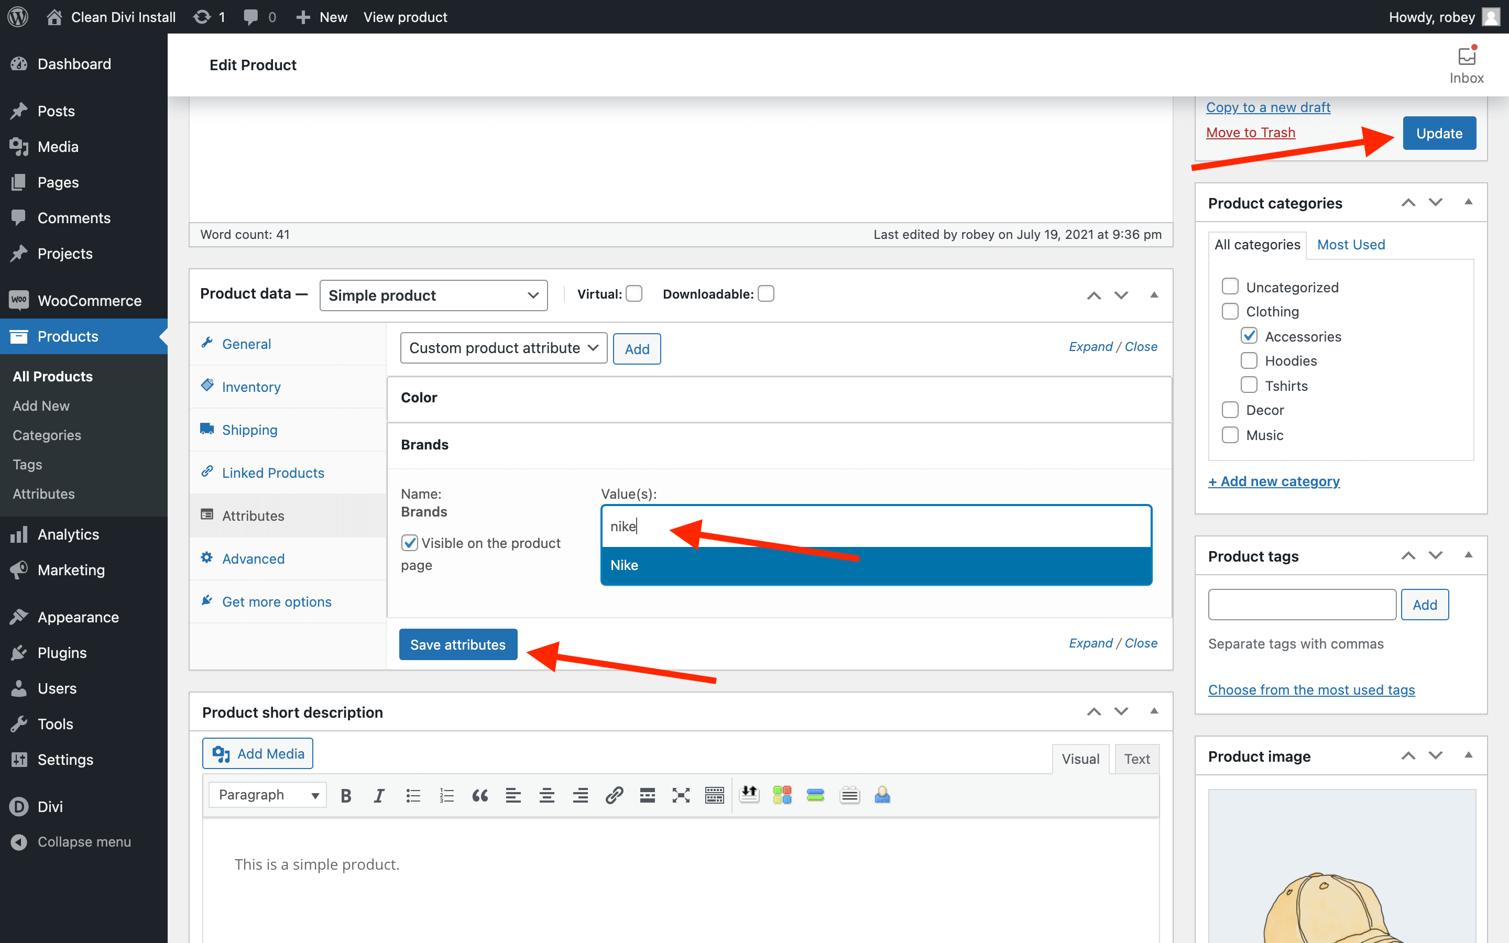
Task: Toggle the editor toolbar rows
Action: click(x=715, y=795)
